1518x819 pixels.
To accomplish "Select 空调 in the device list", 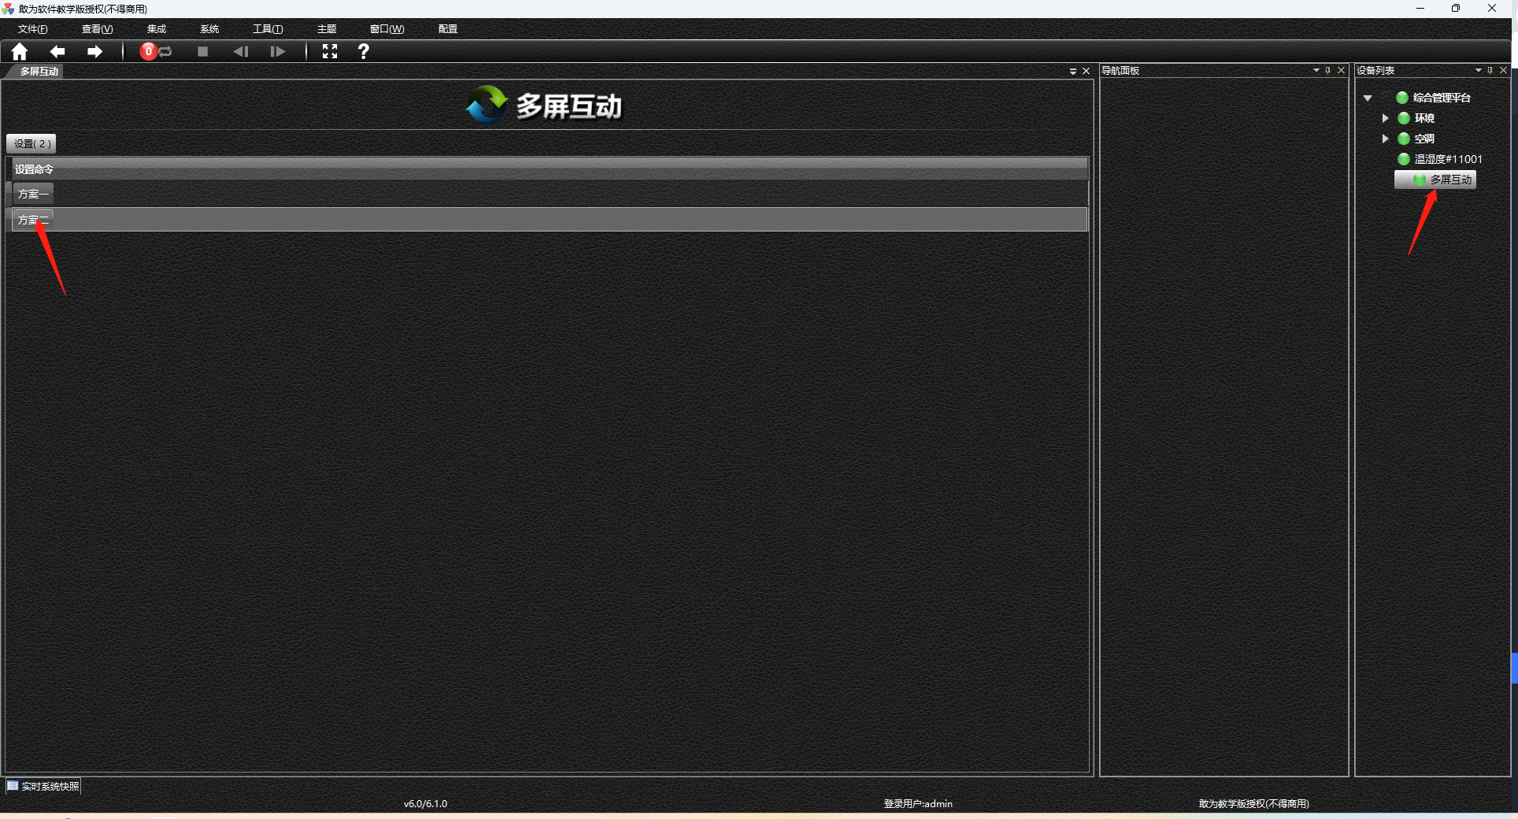I will coord(1424,139).
